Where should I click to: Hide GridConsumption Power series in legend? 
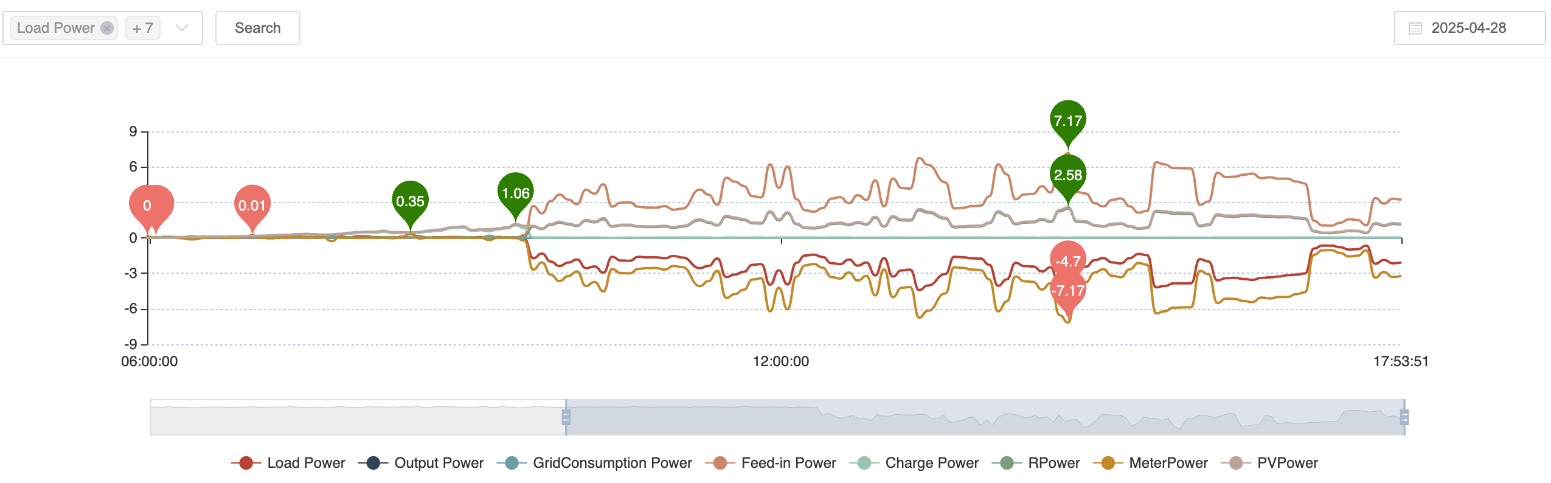(612, 463)
